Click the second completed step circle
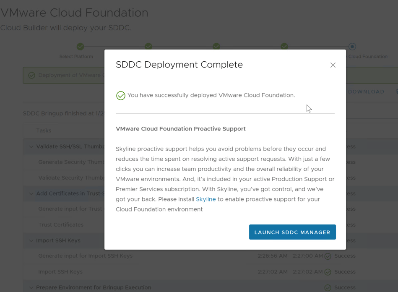This screenshot has width=398, height=292. click(148, 47)
